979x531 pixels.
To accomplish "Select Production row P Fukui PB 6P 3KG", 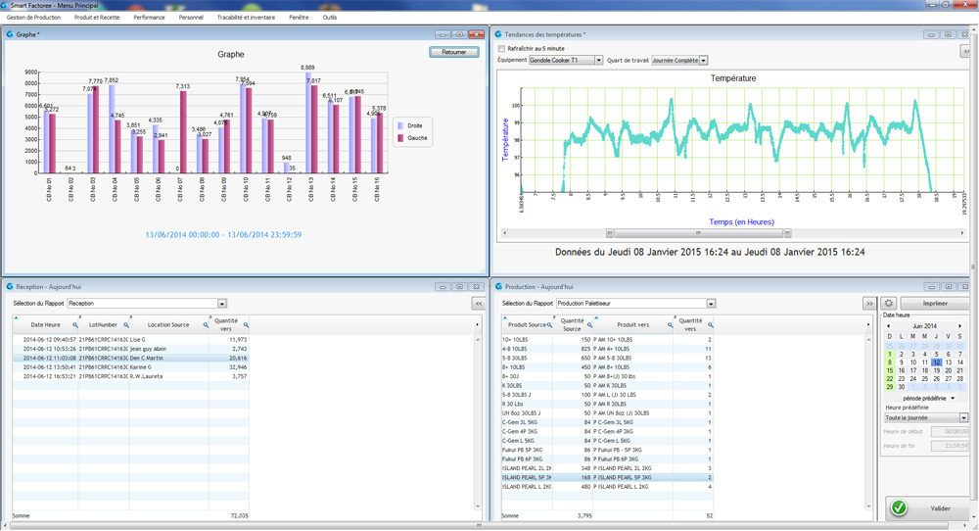I will pos(607,459).
